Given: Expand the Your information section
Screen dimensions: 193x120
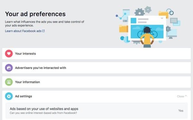Looking at the screenshot, I should click(x=96, y=82).
